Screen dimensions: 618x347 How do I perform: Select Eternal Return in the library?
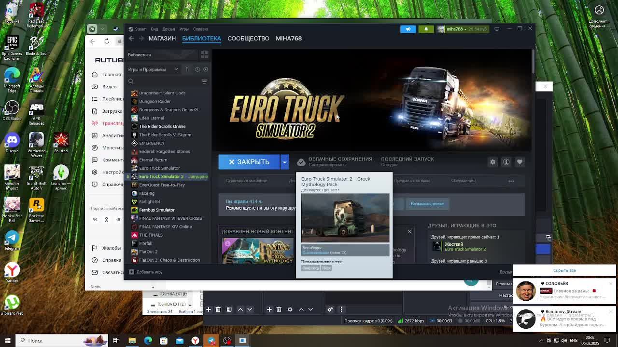(x=153, y=160)
